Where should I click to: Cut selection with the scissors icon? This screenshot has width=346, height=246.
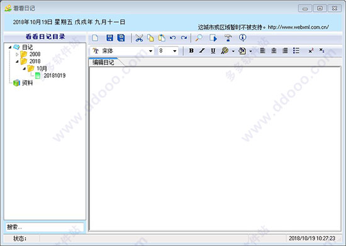(x=139, y=38)
